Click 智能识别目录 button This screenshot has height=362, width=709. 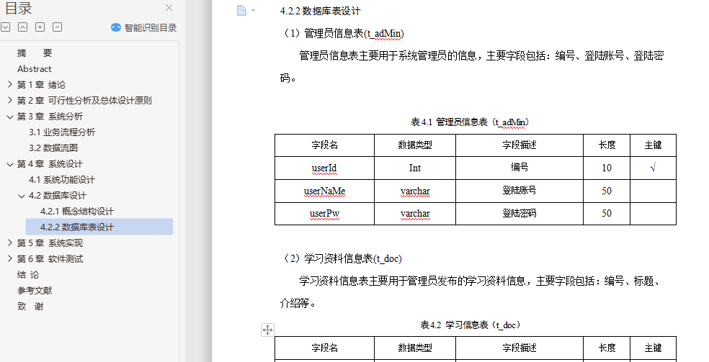point(144,27)
